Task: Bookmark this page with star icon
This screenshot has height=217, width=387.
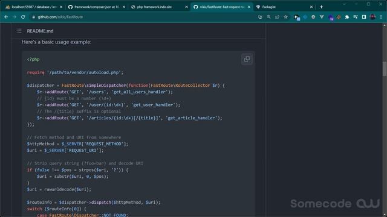Action: click(286, 17)
